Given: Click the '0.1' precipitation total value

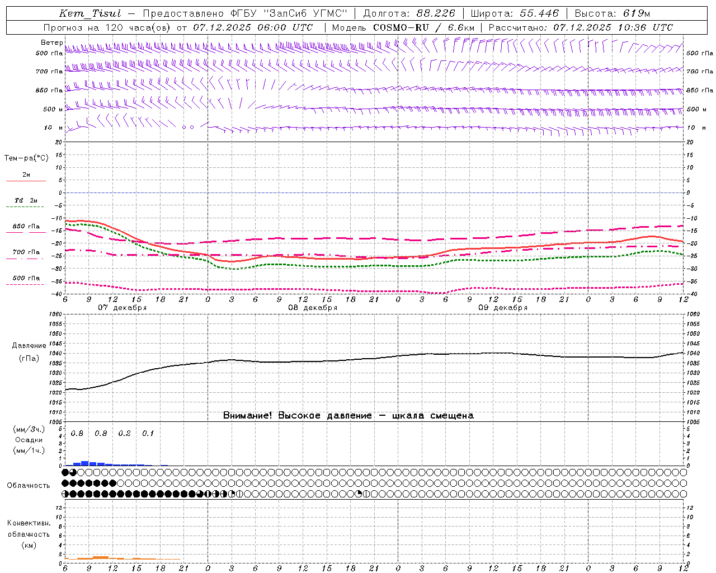Looking at the screenshot, I should pos(148,434).
